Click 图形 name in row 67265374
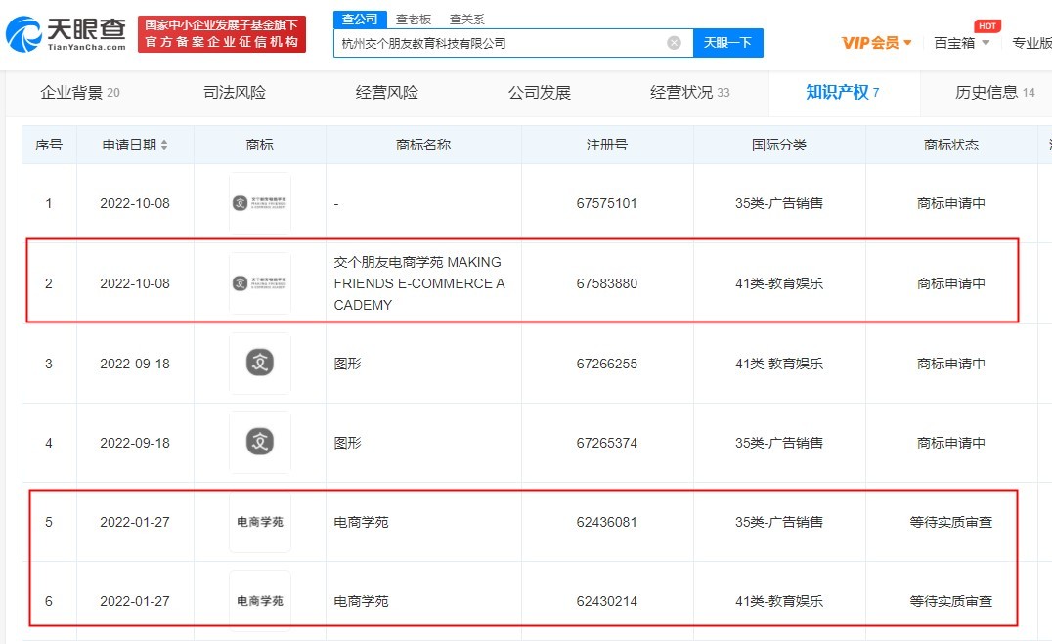Screen dimensions: 1052x644 347,443
